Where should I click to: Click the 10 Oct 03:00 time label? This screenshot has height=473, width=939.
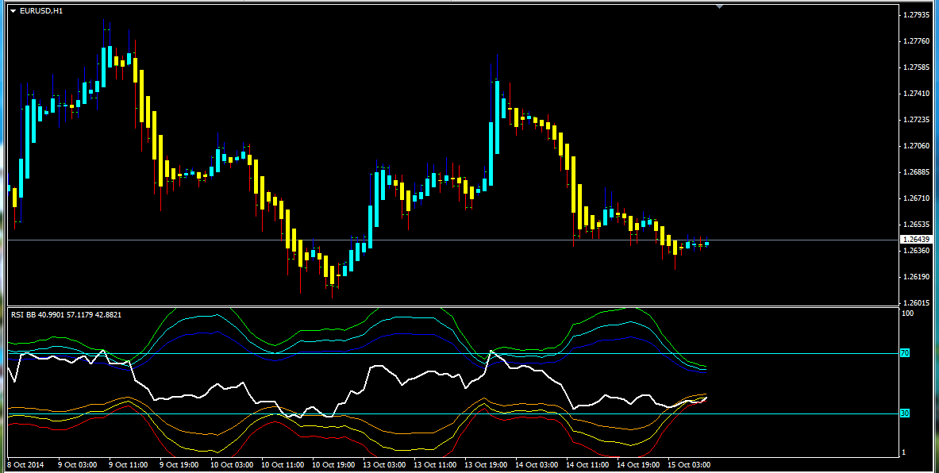(x=232, y=464)
